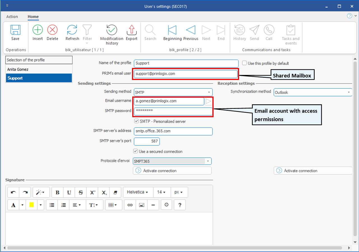The height and width of the screenshot is (252, 359).
Task: Click the Refresh icon
Action: (x=72, y=30)
